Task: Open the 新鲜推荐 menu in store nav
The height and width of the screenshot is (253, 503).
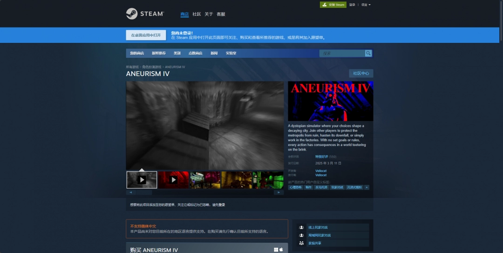Action: coord(158,53)
